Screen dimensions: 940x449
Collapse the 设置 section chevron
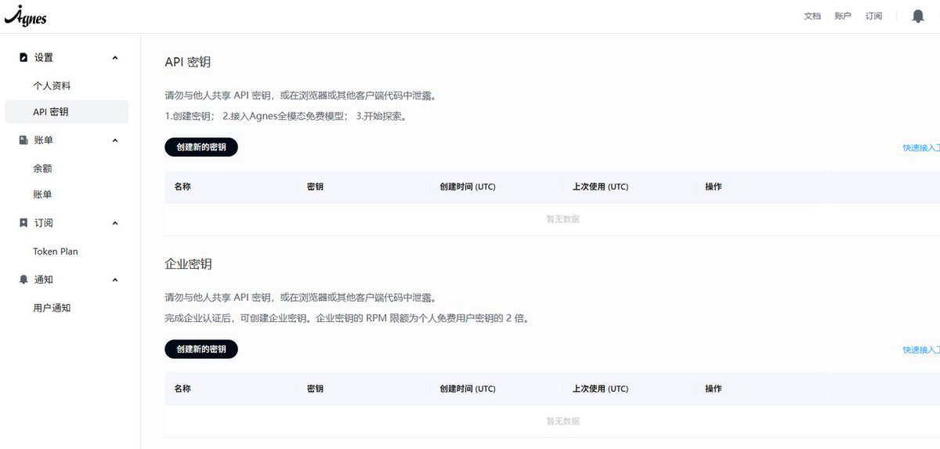click(115, 57)
